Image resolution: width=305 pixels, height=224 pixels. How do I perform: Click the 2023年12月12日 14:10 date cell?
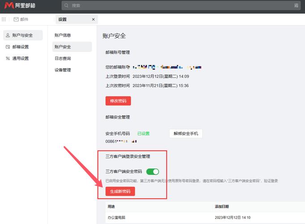point(232,218)
